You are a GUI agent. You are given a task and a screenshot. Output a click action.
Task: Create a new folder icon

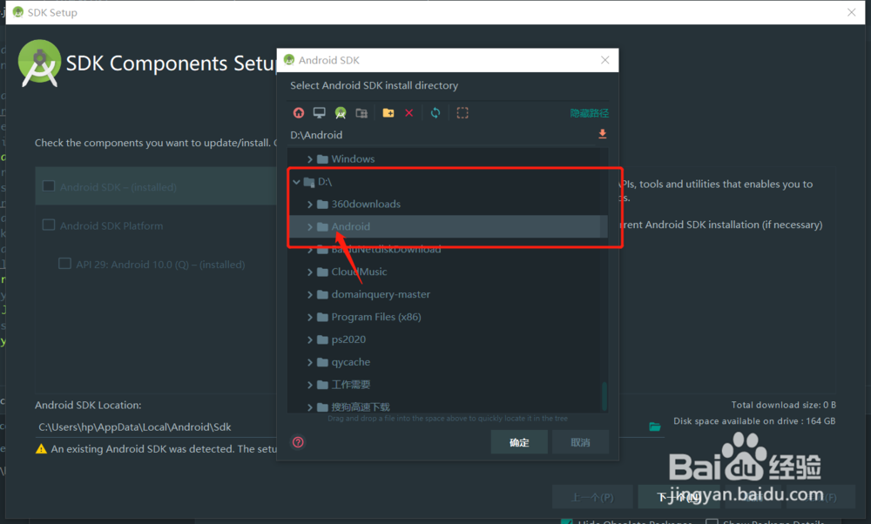click(388, 112)
